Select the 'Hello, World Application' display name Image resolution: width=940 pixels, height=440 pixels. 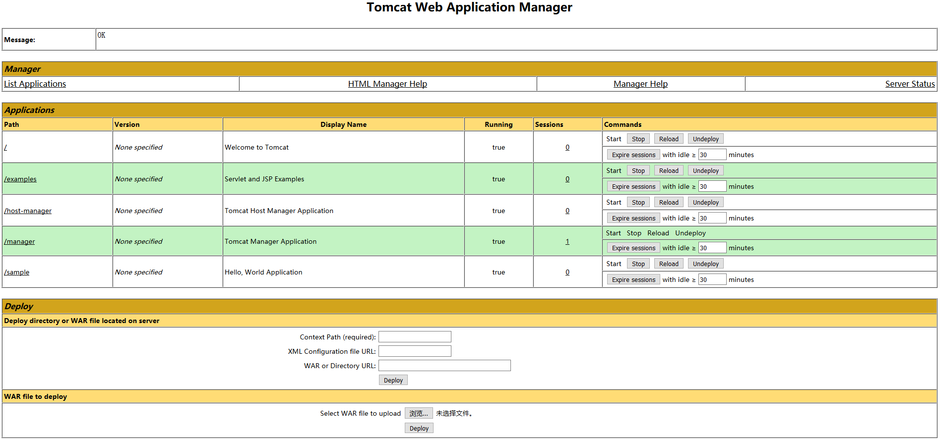coord(263,272)
